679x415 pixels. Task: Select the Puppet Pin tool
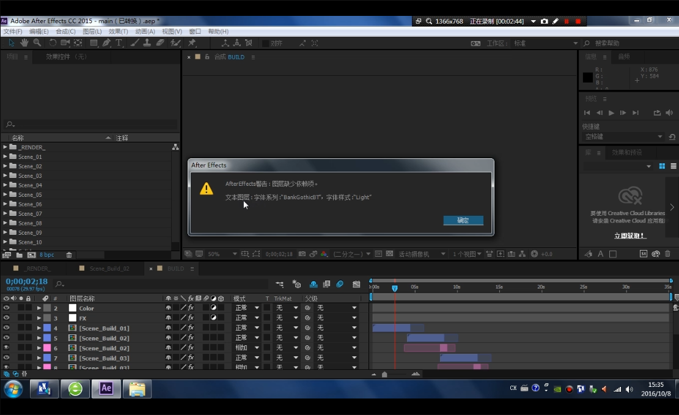192,43
